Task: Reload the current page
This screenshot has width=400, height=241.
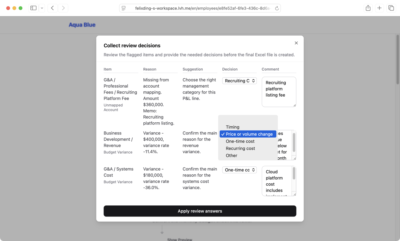Action: pyautogui.click(x=277, y=8)
